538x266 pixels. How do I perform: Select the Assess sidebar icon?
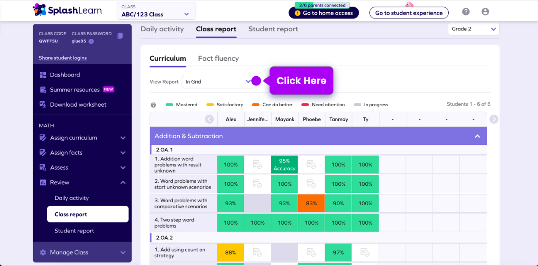pyautogui.click(x=44, y=167)
